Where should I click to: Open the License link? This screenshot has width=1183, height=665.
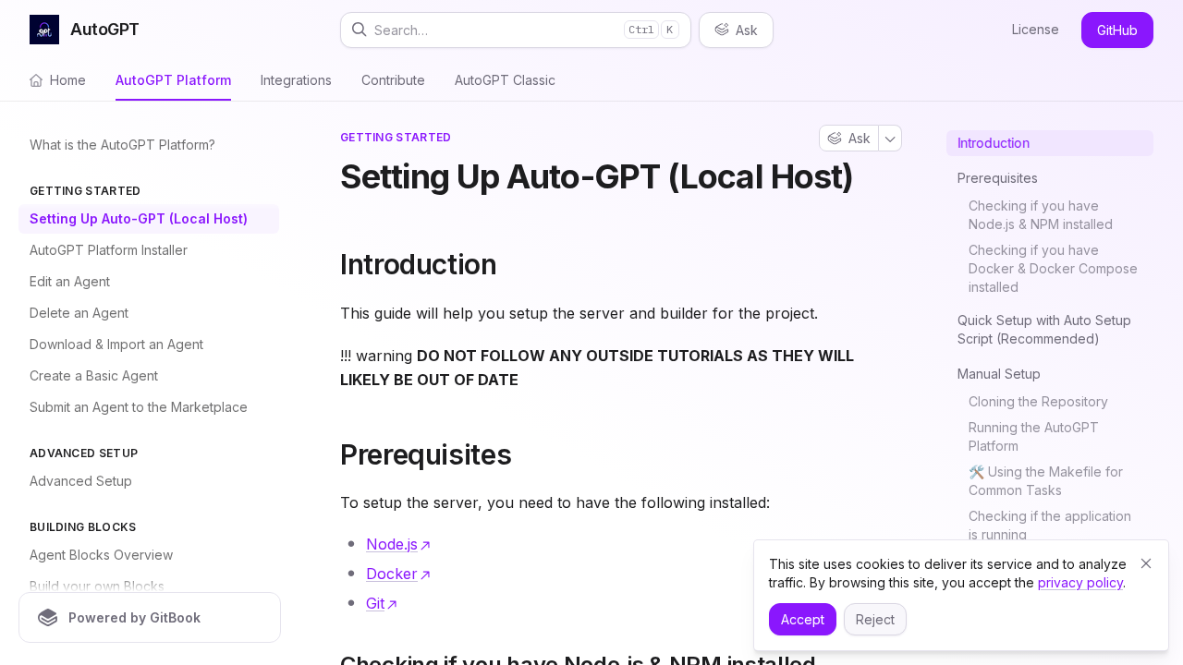1035,30
